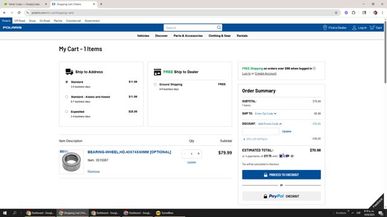
Task: Open the Chrome profile avatar
Action: point(375,13)
